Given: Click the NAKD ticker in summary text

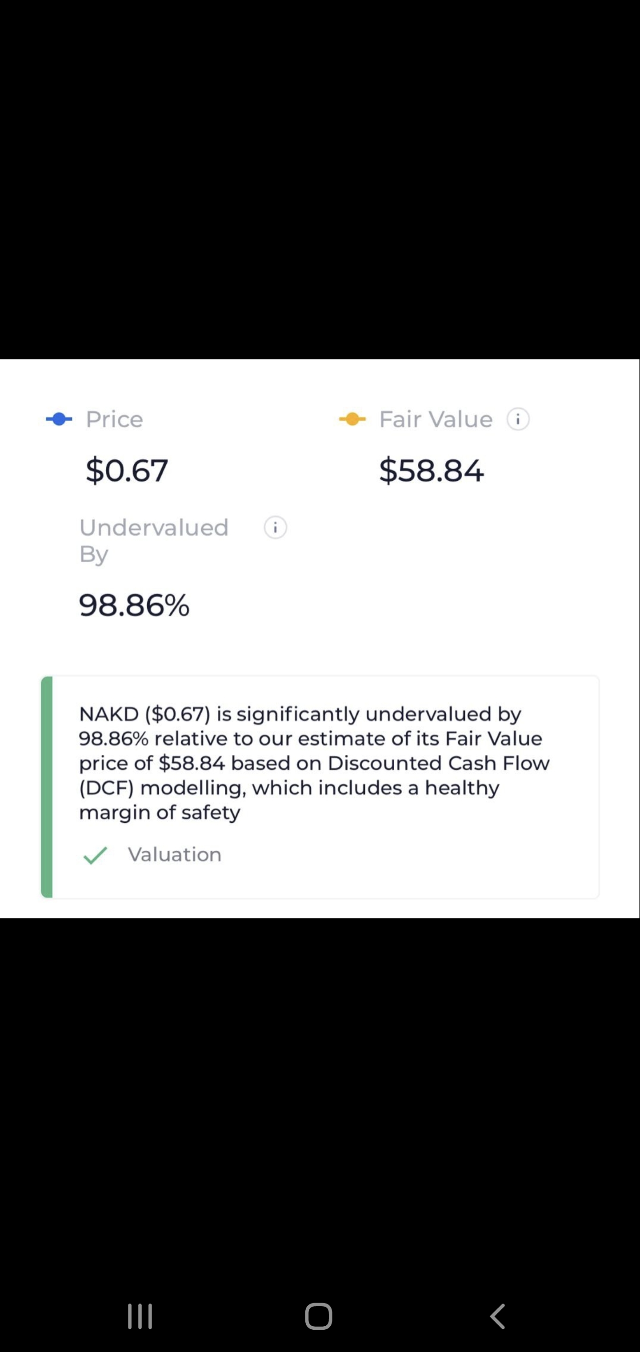Looking at the screenshot, I should click(x=108, y=714).
